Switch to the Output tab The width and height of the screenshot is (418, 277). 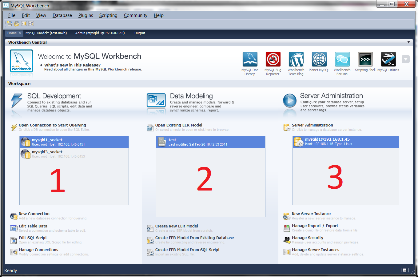tap(140, 33)
